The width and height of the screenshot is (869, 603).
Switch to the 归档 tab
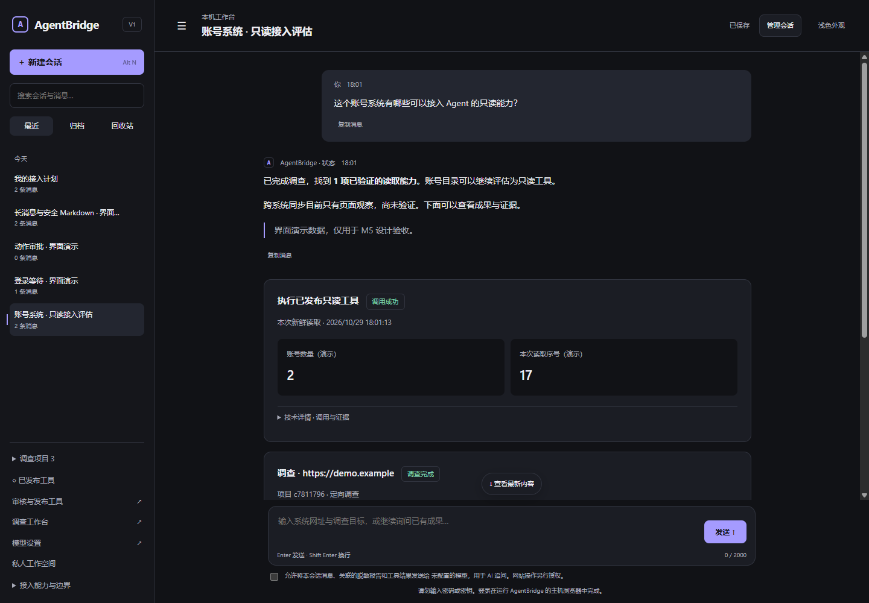[77, 126]
